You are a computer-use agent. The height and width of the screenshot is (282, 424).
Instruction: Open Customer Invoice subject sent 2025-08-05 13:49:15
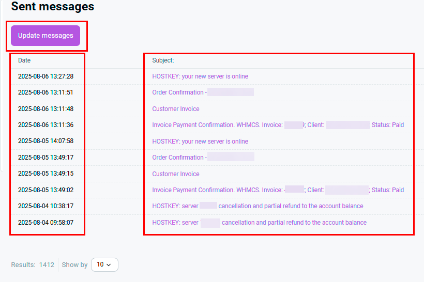pyautogui.click(x=176, y=174)
